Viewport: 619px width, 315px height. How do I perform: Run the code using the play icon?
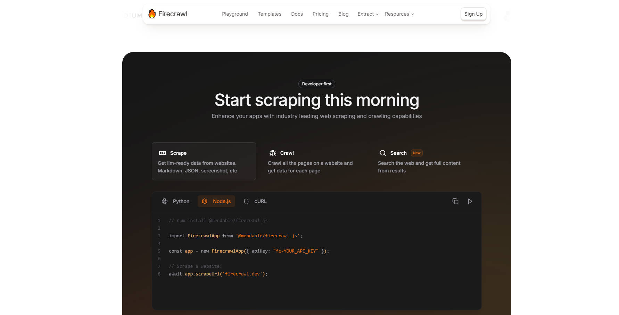[x=470, y=201]
